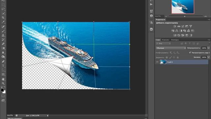Select the Eraser tool
Viewport: 211px width, 119px height.
point(3,44)
